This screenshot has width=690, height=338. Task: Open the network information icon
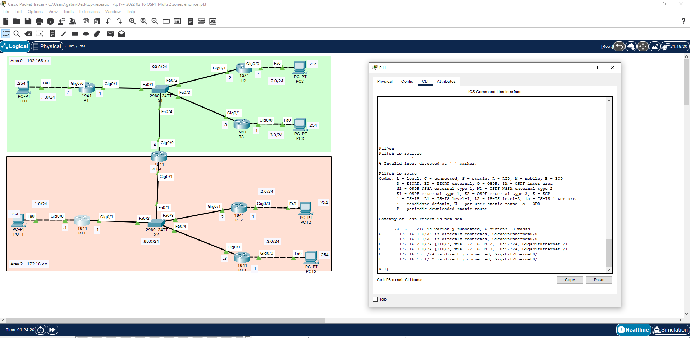tap(50, 21)
